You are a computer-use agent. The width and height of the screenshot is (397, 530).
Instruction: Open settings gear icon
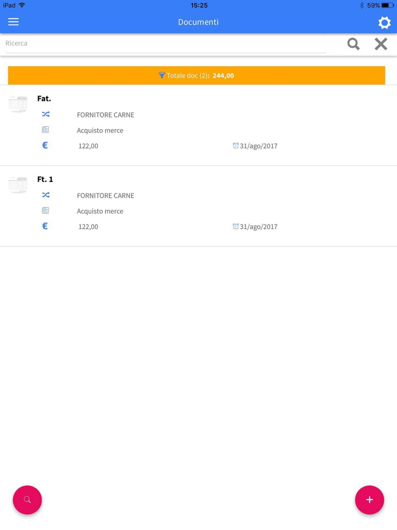point(384,23)
